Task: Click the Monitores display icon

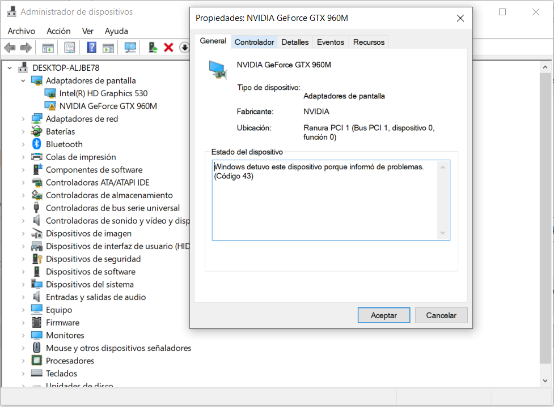Action: (37, 335)
